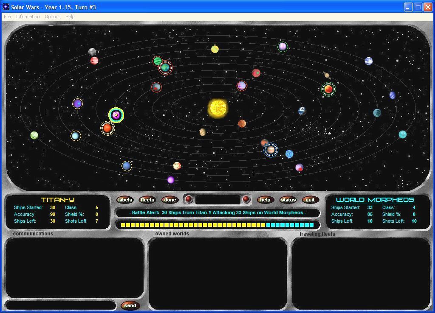The image size is (435, 313).
Task: Toggle planet labels on the map
Action: pos(125,199)
